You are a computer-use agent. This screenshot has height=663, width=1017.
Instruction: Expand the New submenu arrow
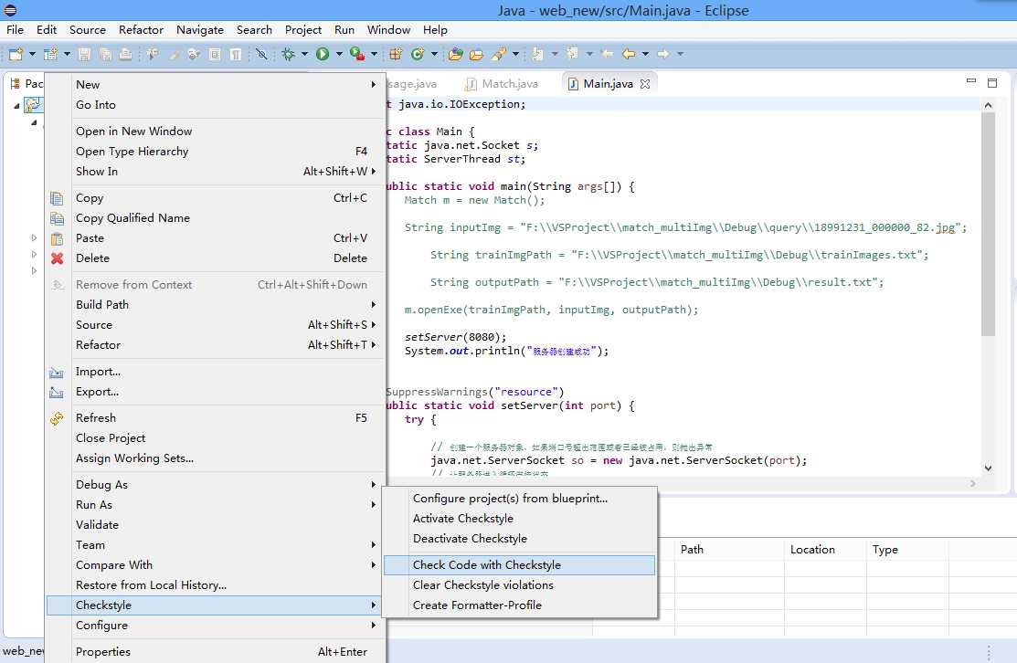click(373, 84)
